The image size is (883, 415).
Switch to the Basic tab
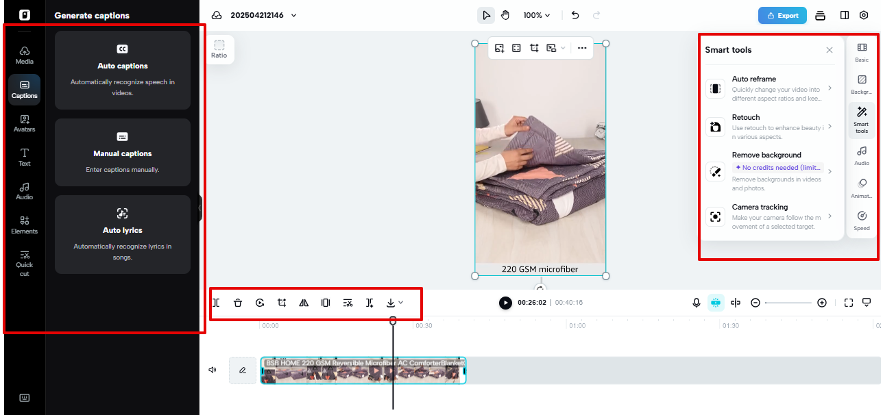tap(862, 53)
